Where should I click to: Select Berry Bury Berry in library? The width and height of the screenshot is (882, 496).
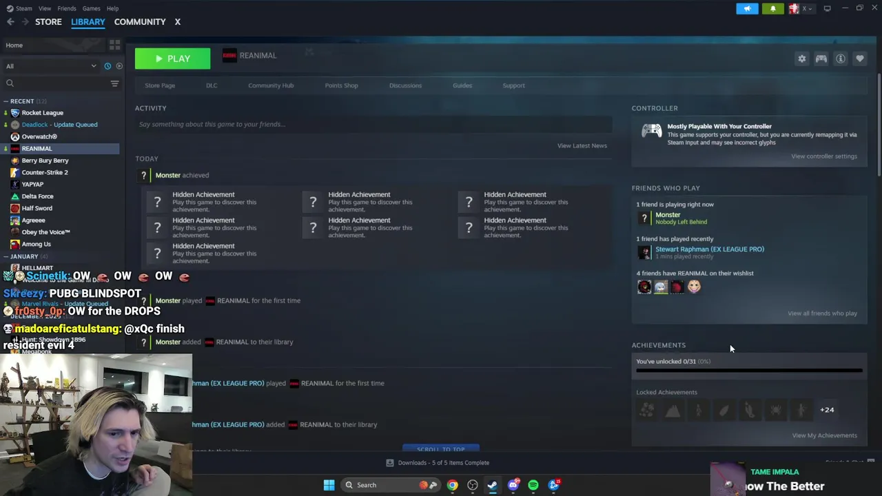point(45,161)
